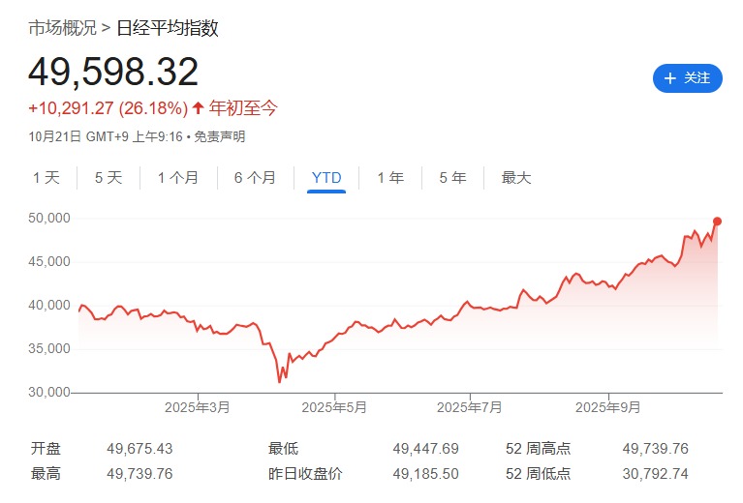
Task: Open the 市场概况 breadcrumb link
Action: point(62,28)
